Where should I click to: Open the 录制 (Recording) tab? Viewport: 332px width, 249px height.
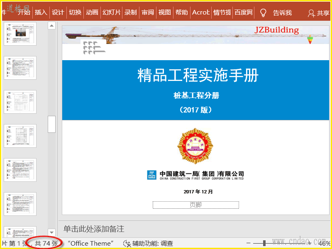click(x=130, y=12)
